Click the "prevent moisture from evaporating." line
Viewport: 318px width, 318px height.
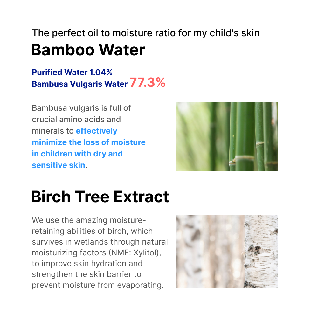click(x=98, y=285)
